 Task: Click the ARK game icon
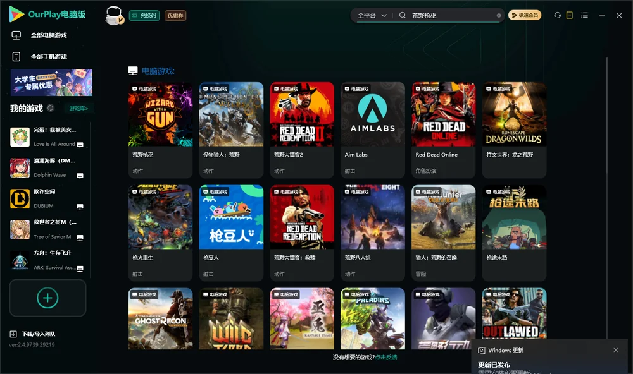tap(20, 260)
